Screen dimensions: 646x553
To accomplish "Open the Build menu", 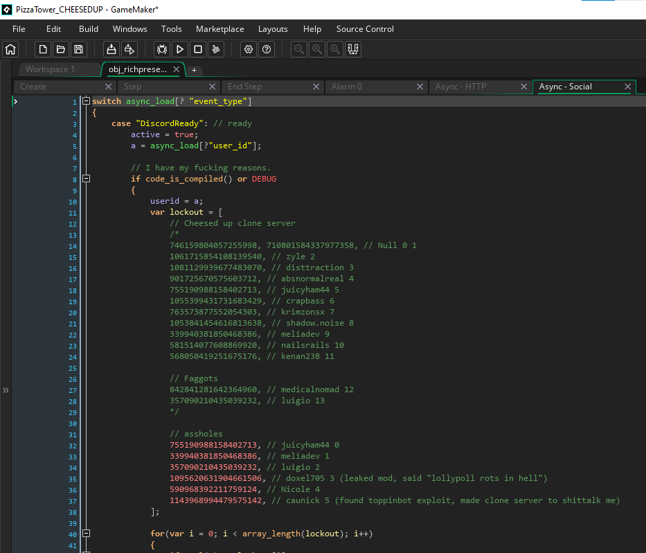I will tap(89, 29).
